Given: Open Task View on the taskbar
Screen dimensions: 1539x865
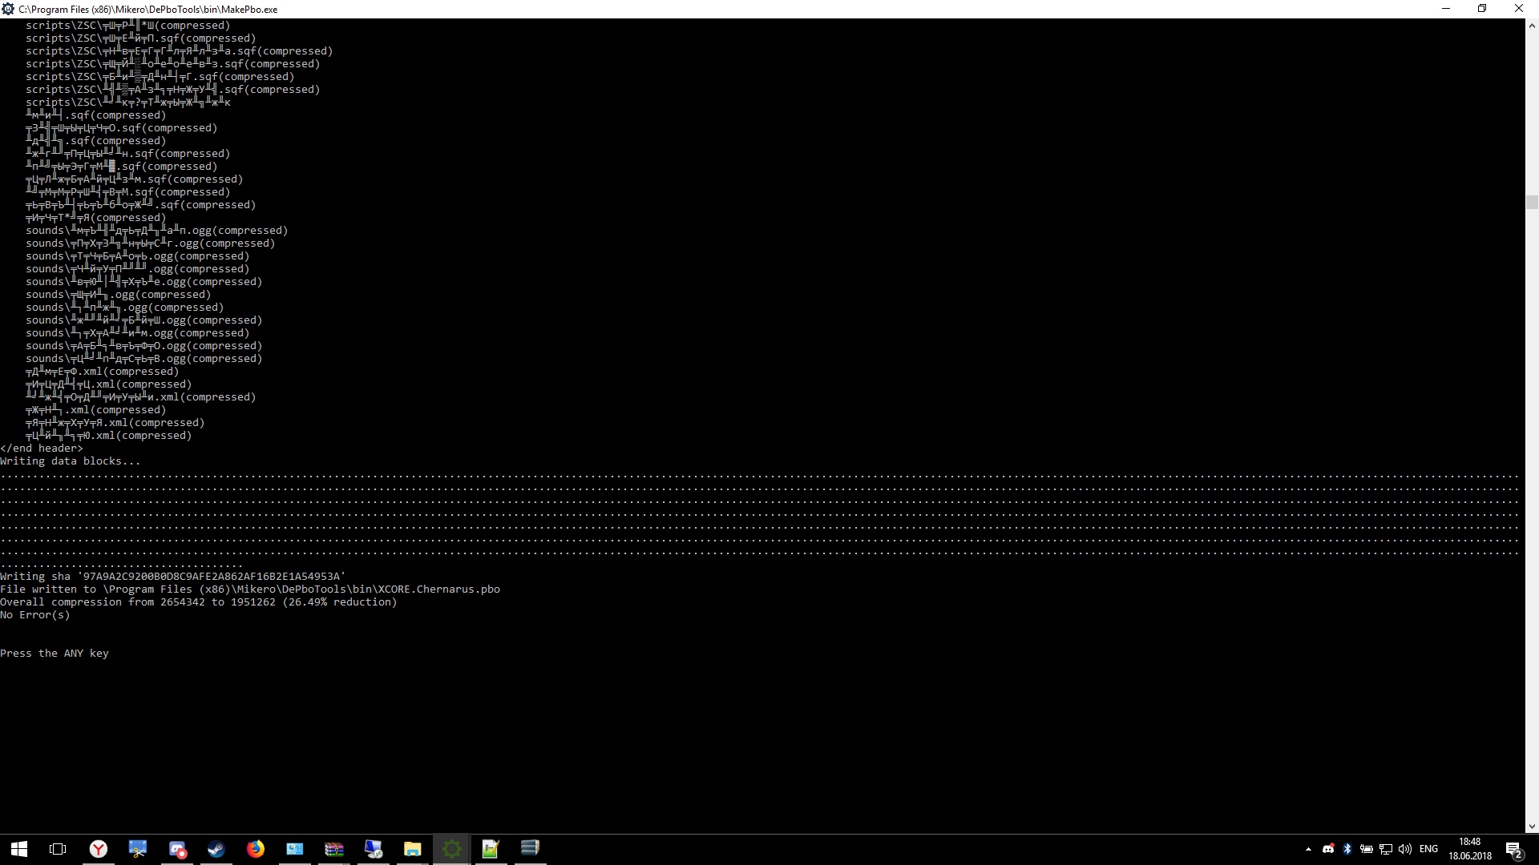Looking at the screenshot, I should 58,849.
